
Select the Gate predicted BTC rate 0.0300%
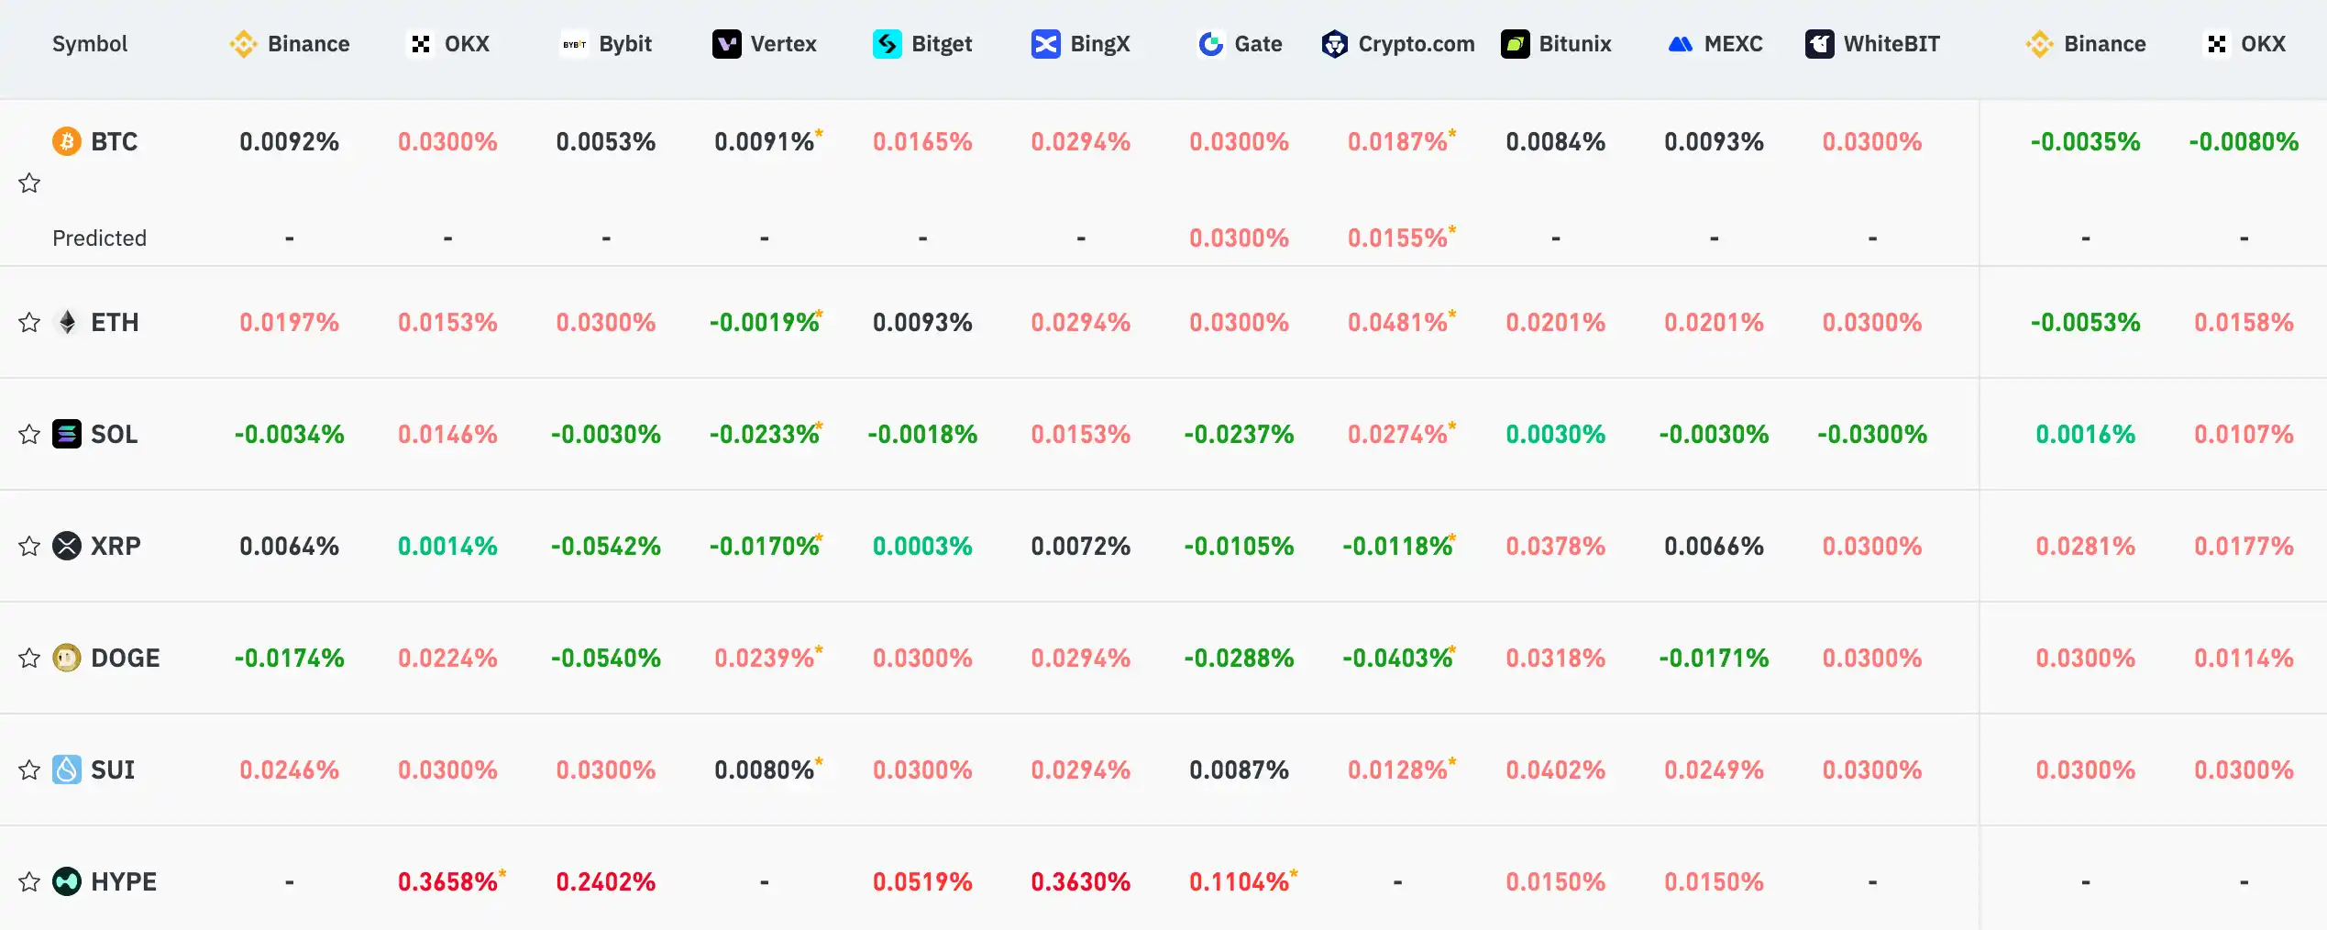pos(1239,238)
